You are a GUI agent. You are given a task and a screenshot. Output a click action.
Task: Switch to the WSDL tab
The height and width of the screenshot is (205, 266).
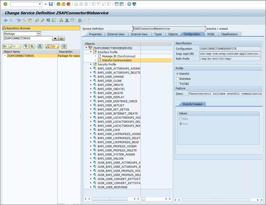click(x=211, y=34)
